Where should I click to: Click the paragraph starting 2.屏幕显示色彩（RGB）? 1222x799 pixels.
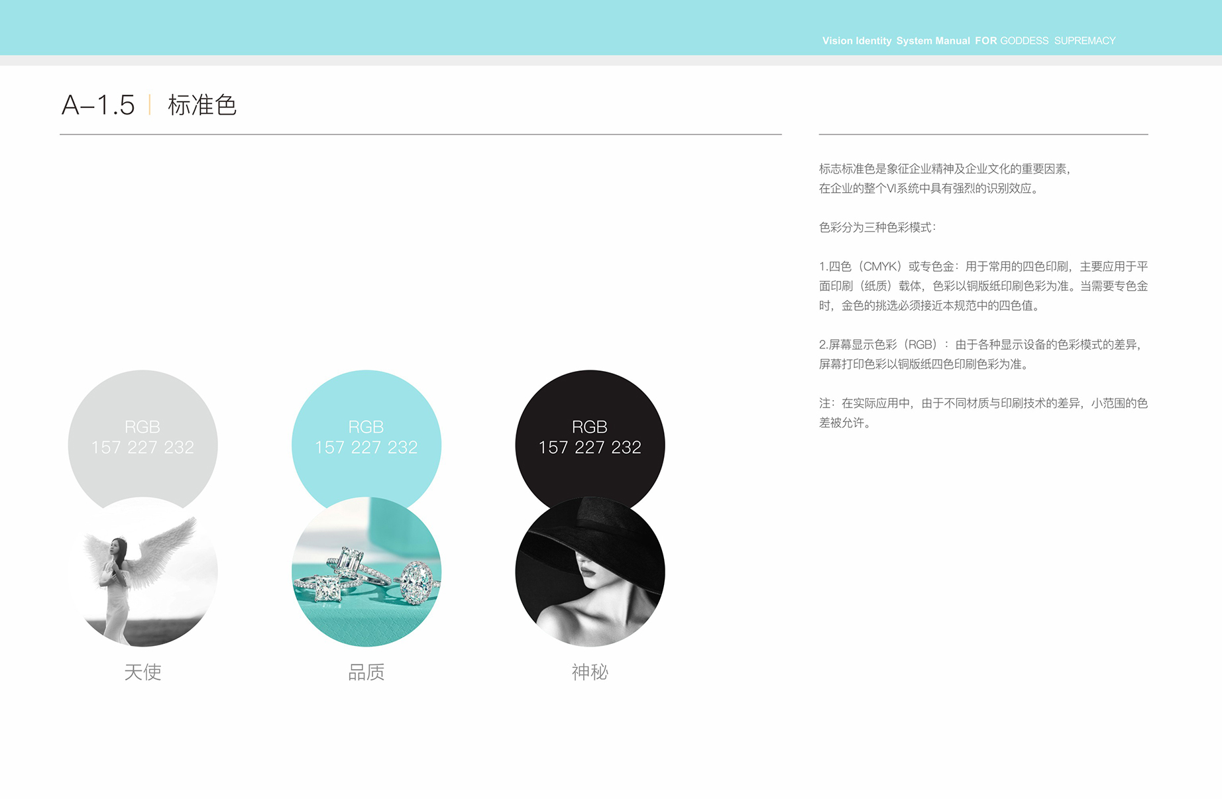click(x=981, y=354)
